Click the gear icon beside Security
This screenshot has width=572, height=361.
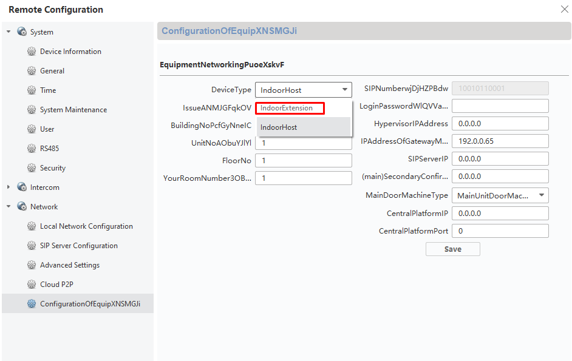click(x=32, y=167)
